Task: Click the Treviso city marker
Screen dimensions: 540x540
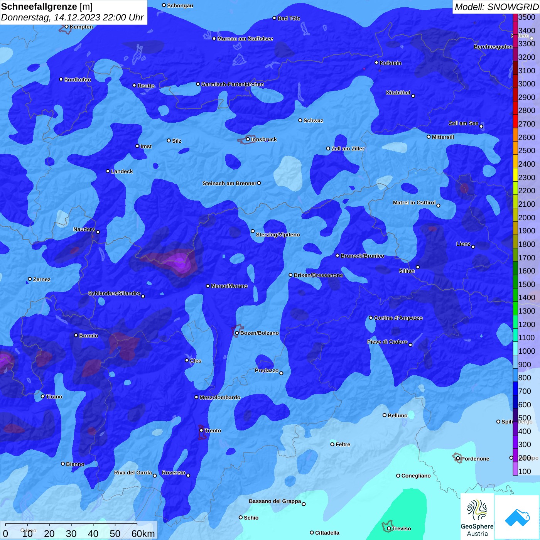Action: pyautogui.click(x=389, y=528)
